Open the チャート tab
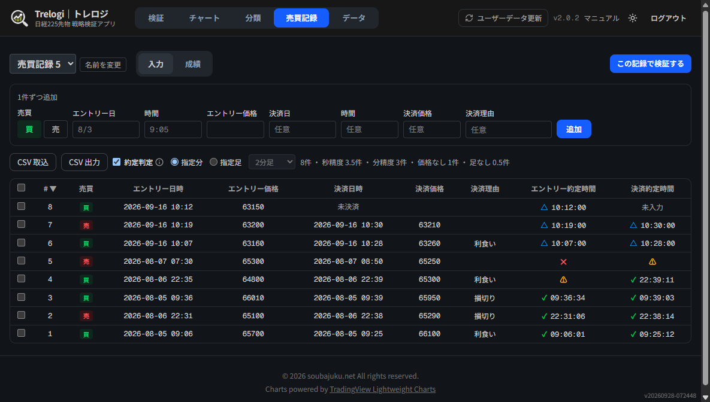Image resolution: width=710 pixels, height=402 pixels. (x=204, y=18)
